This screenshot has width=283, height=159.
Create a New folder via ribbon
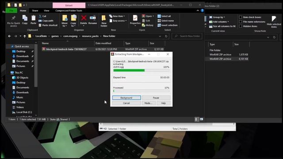tap(104, 21)
